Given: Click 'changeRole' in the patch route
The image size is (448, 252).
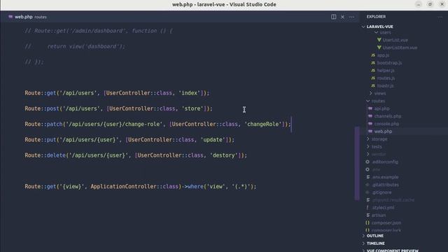Looking at the screenshot, I should [263, 125].
